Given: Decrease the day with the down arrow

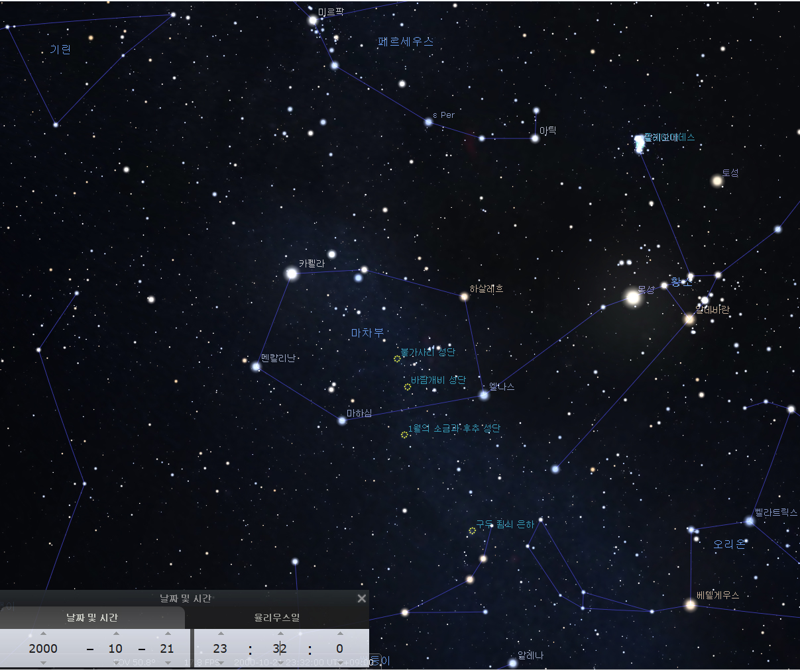Looking at the screenshot, I should [168, 663].
